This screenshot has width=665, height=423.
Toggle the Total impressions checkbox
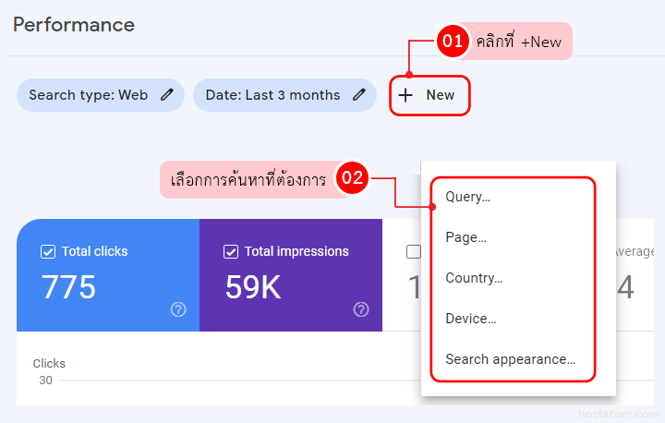point(231,251)
